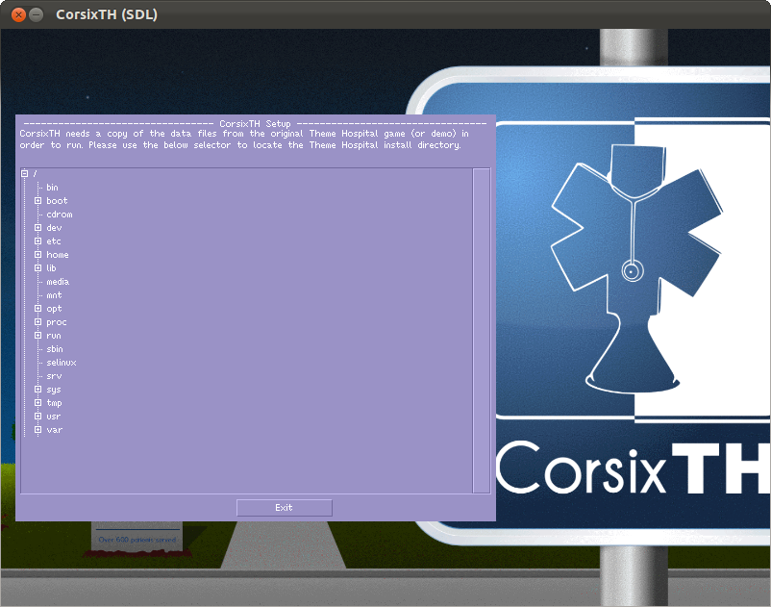
Task: Expand the var folder node
Action: coord(37,429)
